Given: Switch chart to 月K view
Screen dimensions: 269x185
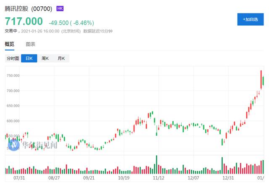Looking at the screenshot, I should click(x=61, y=59).
